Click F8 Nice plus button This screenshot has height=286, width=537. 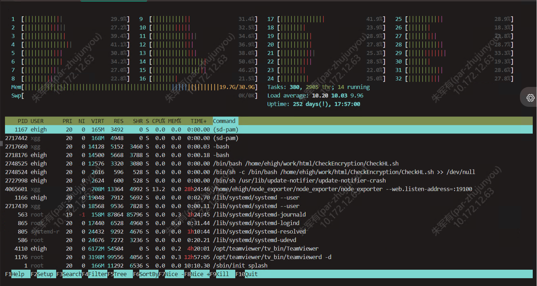pyautogui.click(x=197, y=274)
